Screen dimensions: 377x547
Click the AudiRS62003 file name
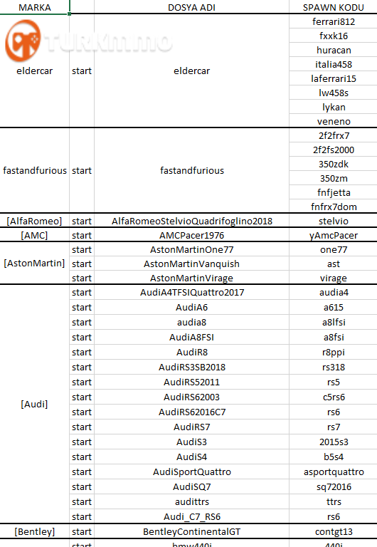click(191, 397)
